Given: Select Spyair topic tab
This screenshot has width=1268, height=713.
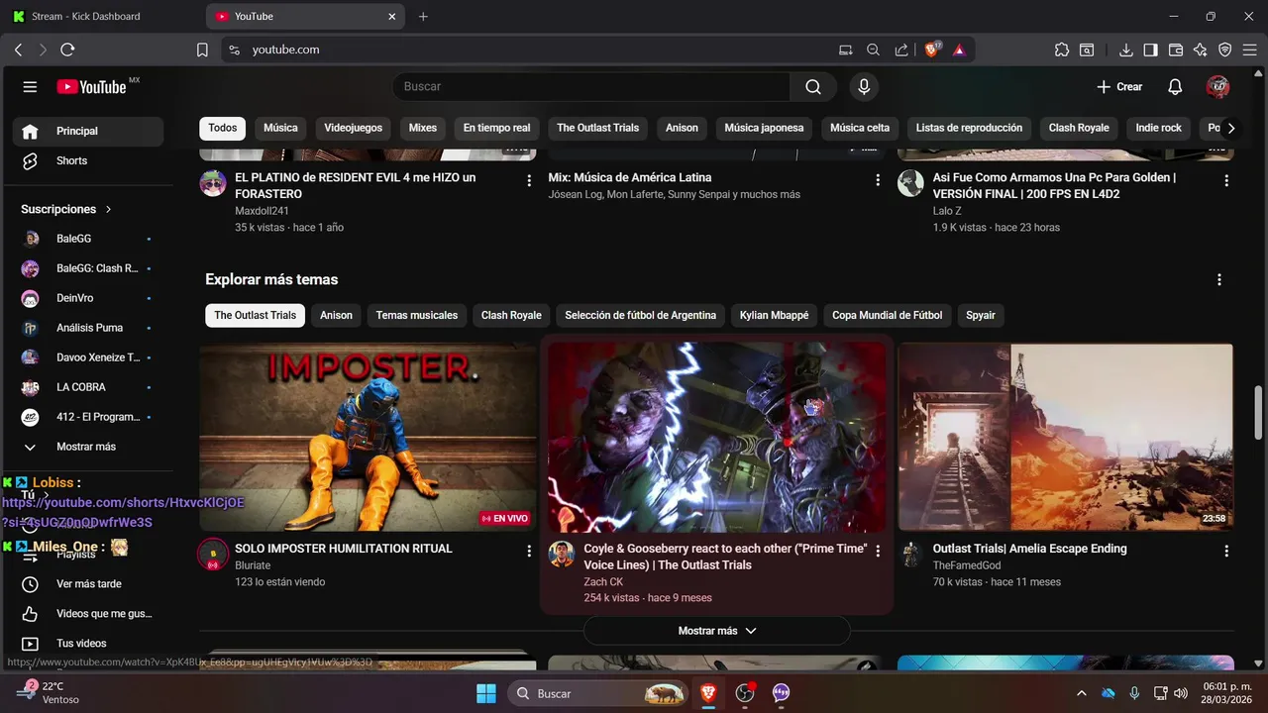Looking at the screenshot, I should point(981,315).
